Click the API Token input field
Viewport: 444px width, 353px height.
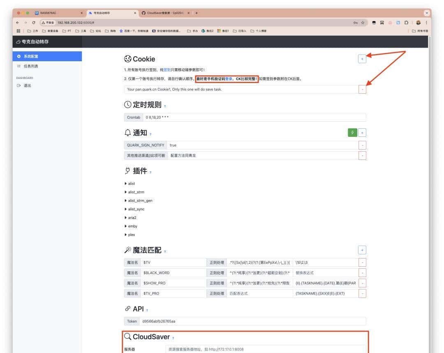tap(252, 321)
